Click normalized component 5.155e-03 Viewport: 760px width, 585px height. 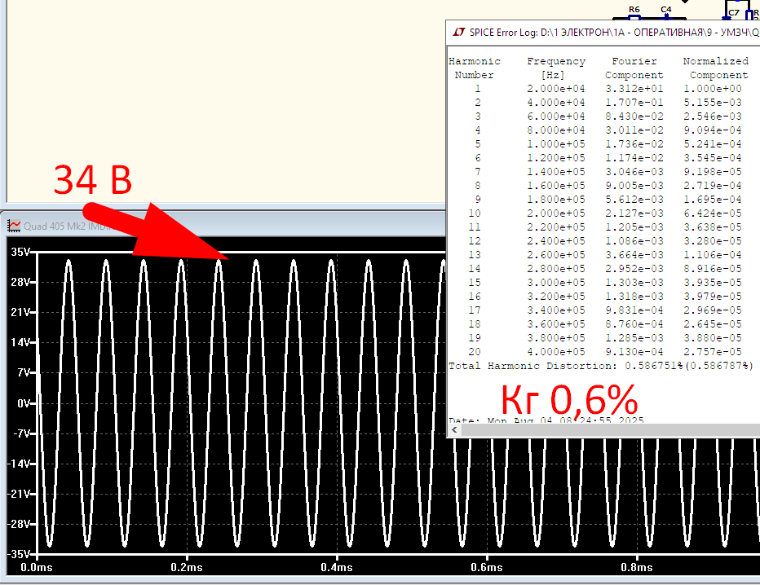coord(713,103)
